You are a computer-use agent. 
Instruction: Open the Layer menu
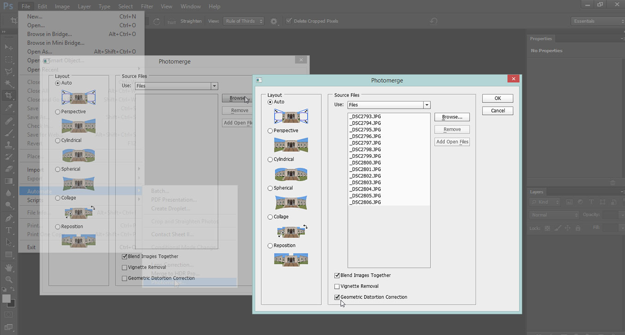coord(84,6)
